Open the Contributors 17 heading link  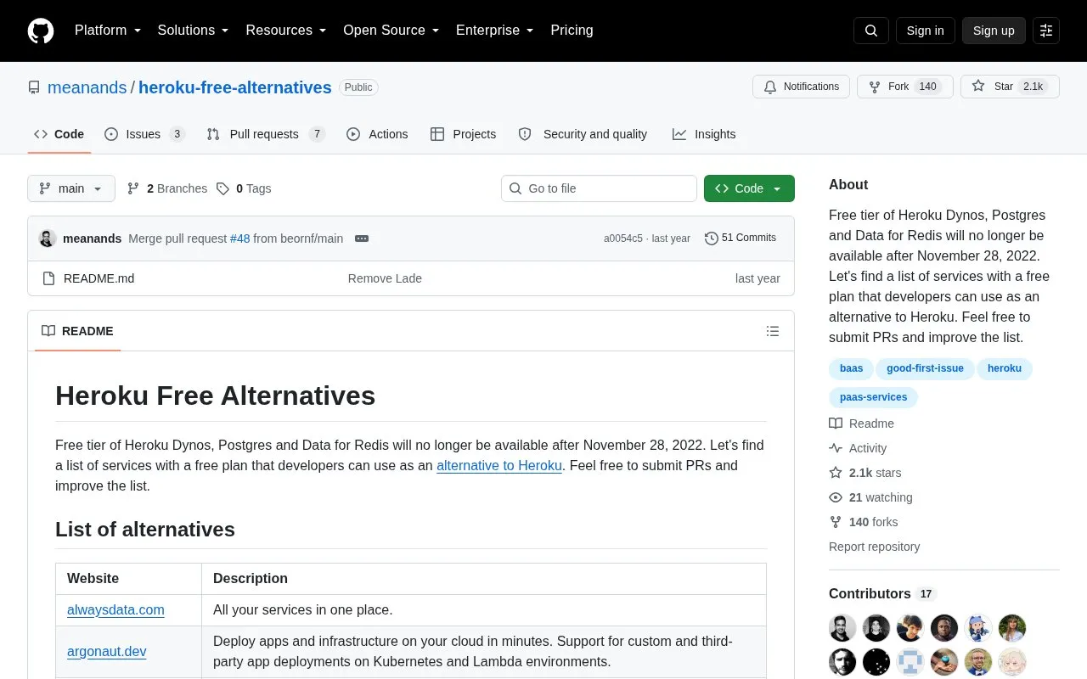[x=882, y=593]
